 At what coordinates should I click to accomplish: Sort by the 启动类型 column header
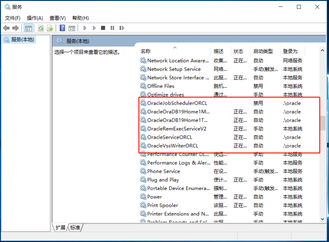tap(265, 51)
